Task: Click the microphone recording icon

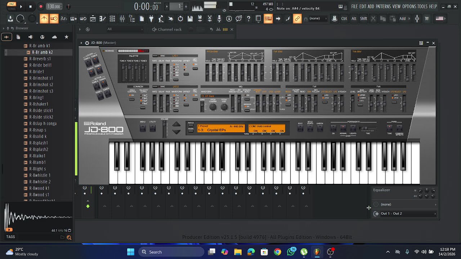Action: pyautogui.click(x=219, y=19)
